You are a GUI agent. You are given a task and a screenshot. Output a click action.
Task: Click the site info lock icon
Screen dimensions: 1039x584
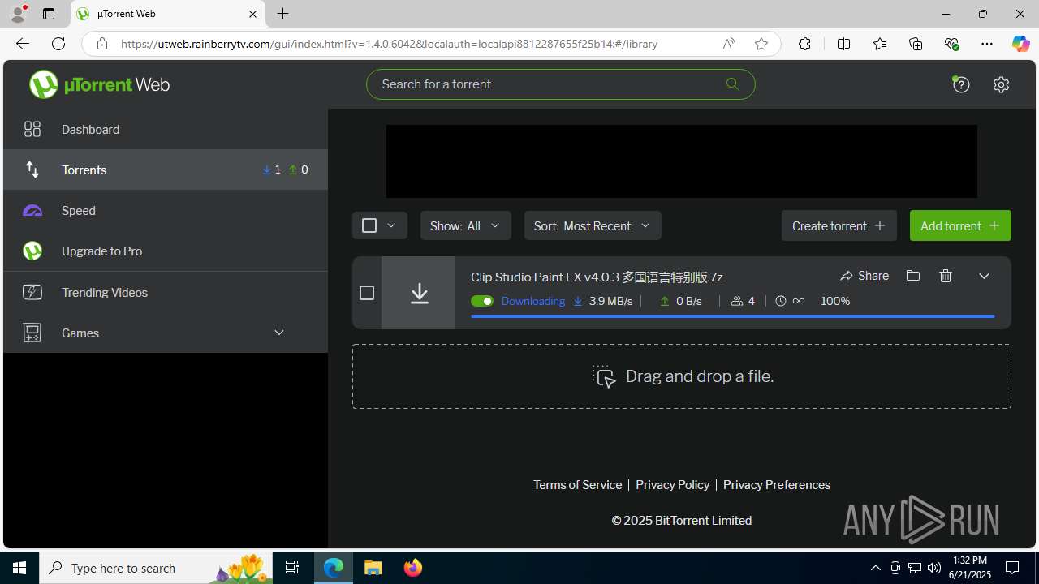[101, 44]
